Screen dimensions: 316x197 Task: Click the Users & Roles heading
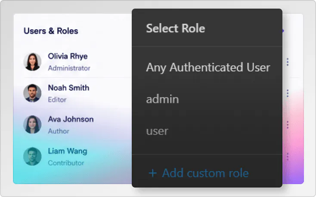coord(51,31)
